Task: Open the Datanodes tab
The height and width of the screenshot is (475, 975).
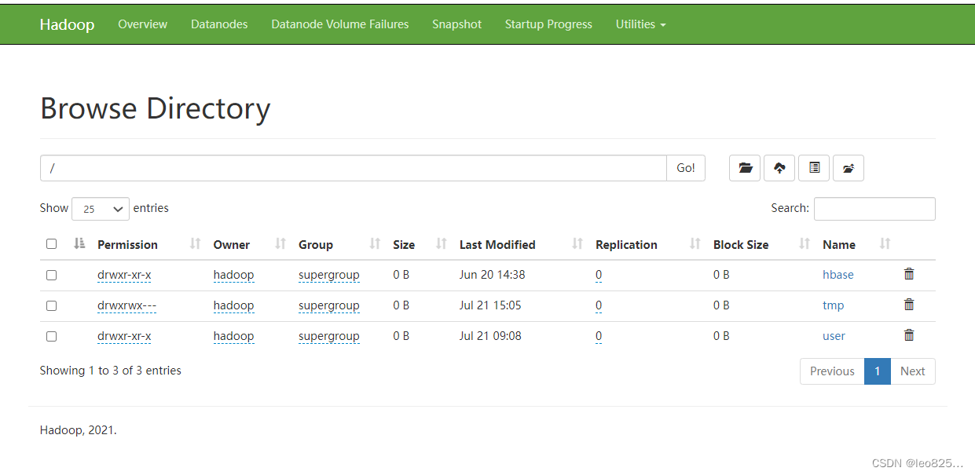Action: pyautogui.click(x=219, y=24)
